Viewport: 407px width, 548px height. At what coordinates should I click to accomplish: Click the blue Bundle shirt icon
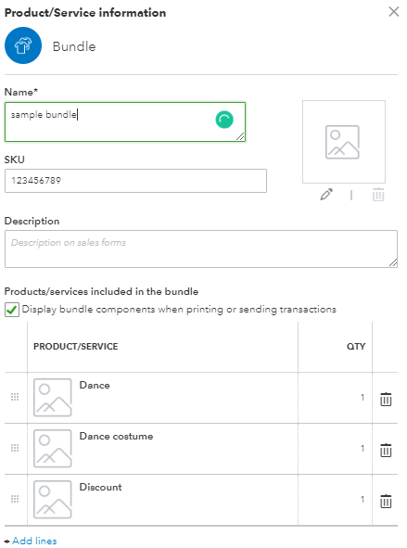pyautogui.click(x=23, y=45)
